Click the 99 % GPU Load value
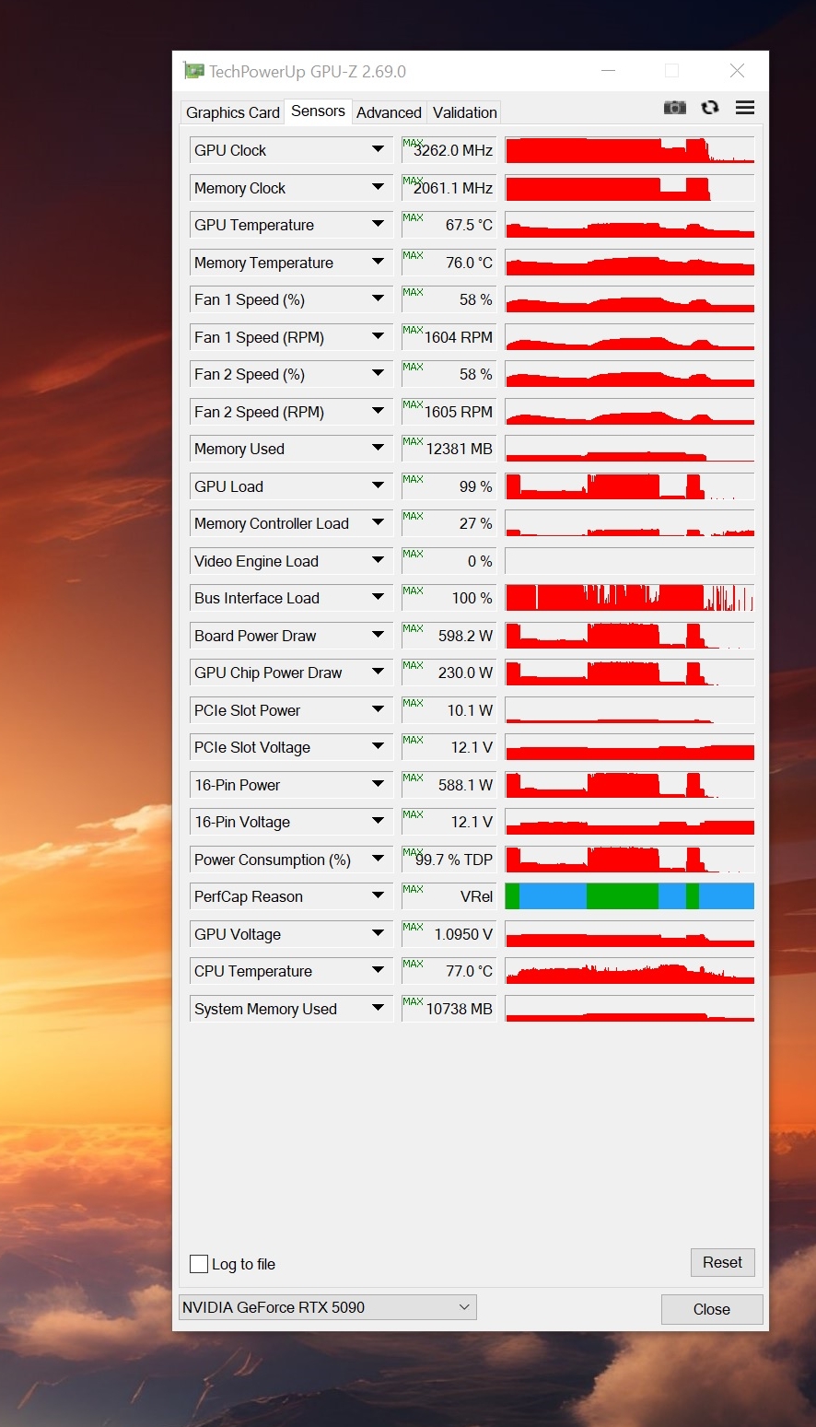816x1427 pixels. [449, 486]
